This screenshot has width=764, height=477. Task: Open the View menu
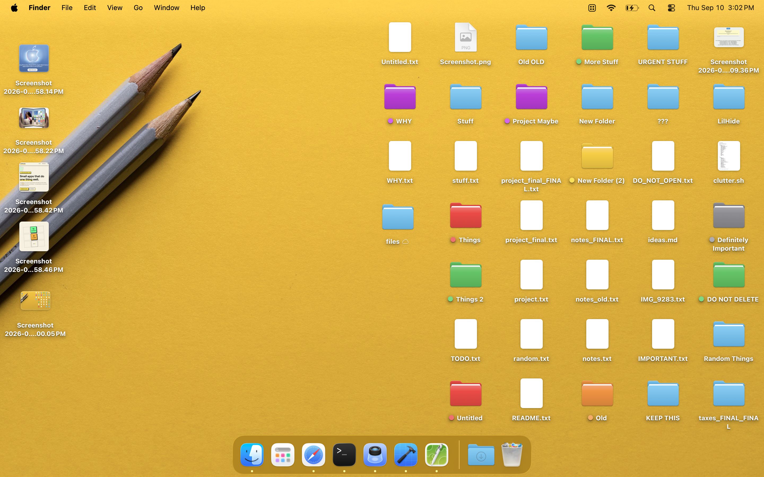coord(115,8)
